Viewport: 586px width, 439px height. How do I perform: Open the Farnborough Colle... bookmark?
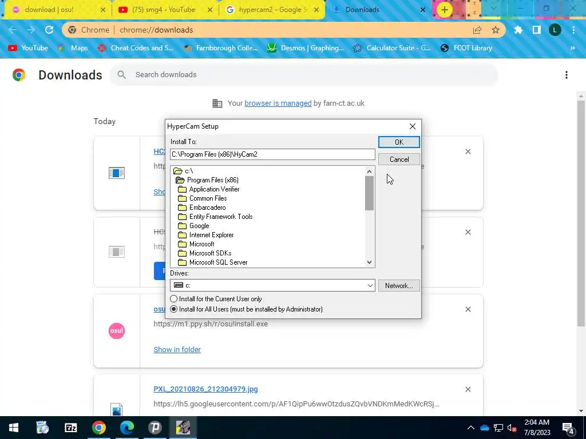221,48
